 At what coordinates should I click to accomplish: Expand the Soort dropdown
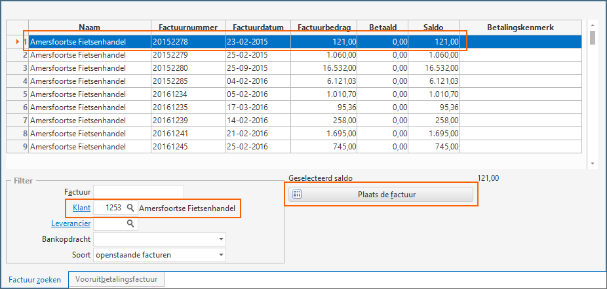[221, 254]
